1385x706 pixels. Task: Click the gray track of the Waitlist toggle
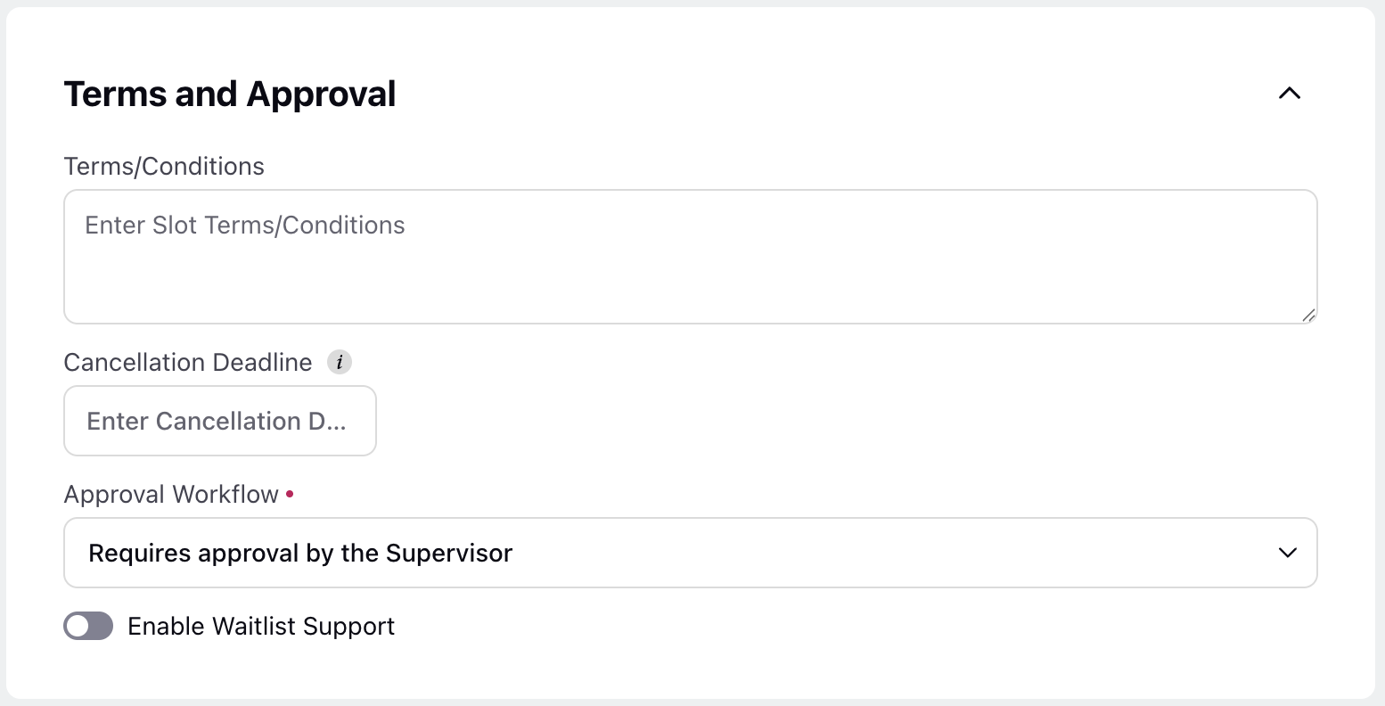tap(101, 626)
